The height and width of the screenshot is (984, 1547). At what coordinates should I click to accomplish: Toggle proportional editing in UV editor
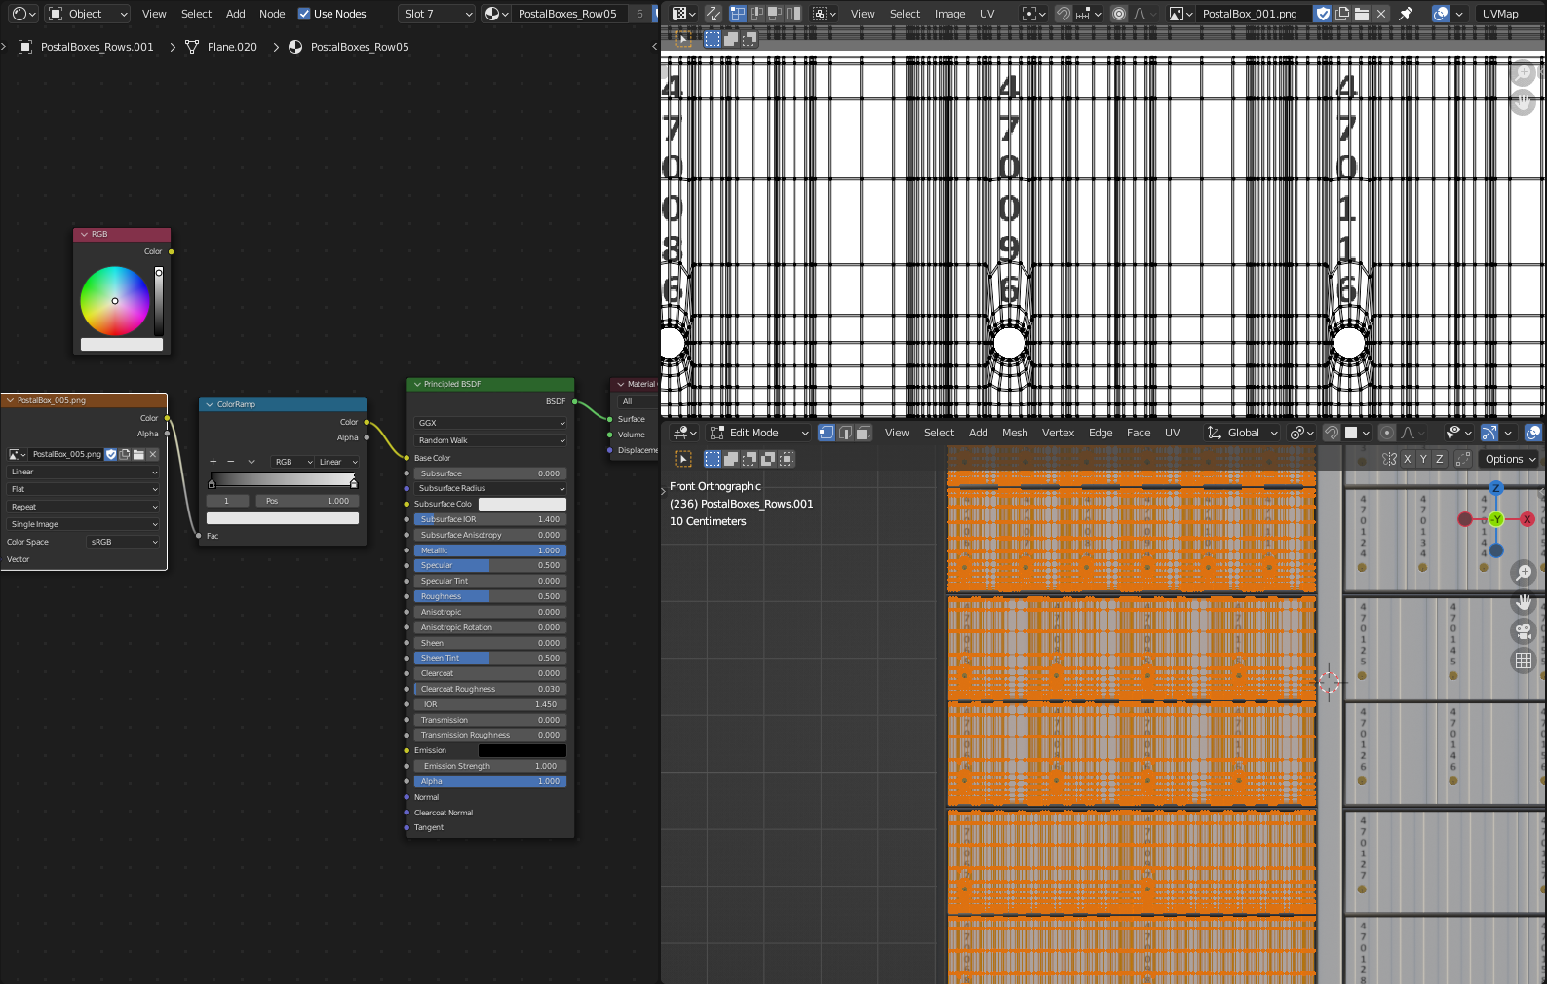click(1119, 14)
